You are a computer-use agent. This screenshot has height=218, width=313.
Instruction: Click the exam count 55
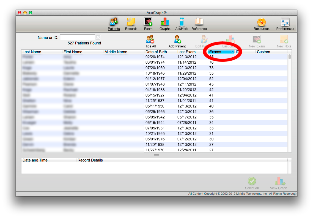(212, 73)
